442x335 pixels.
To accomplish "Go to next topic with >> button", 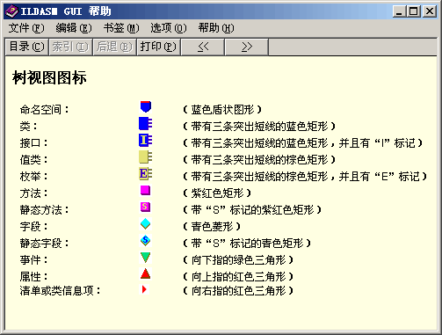I will tap(247, 47).
